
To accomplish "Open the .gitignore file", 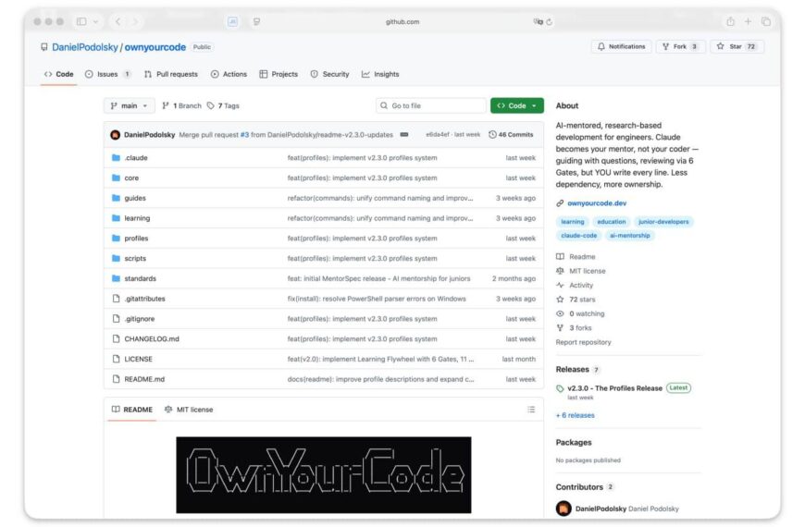I will pos(140,319).
